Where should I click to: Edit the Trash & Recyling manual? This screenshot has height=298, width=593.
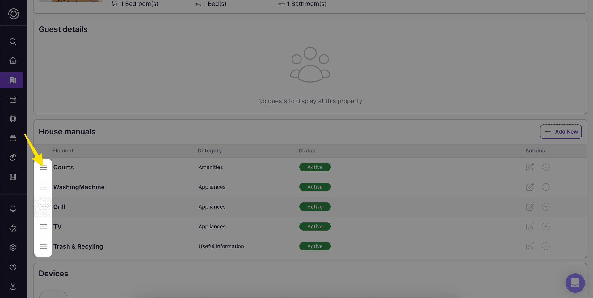pyautogui.click(x=530, y=246)
